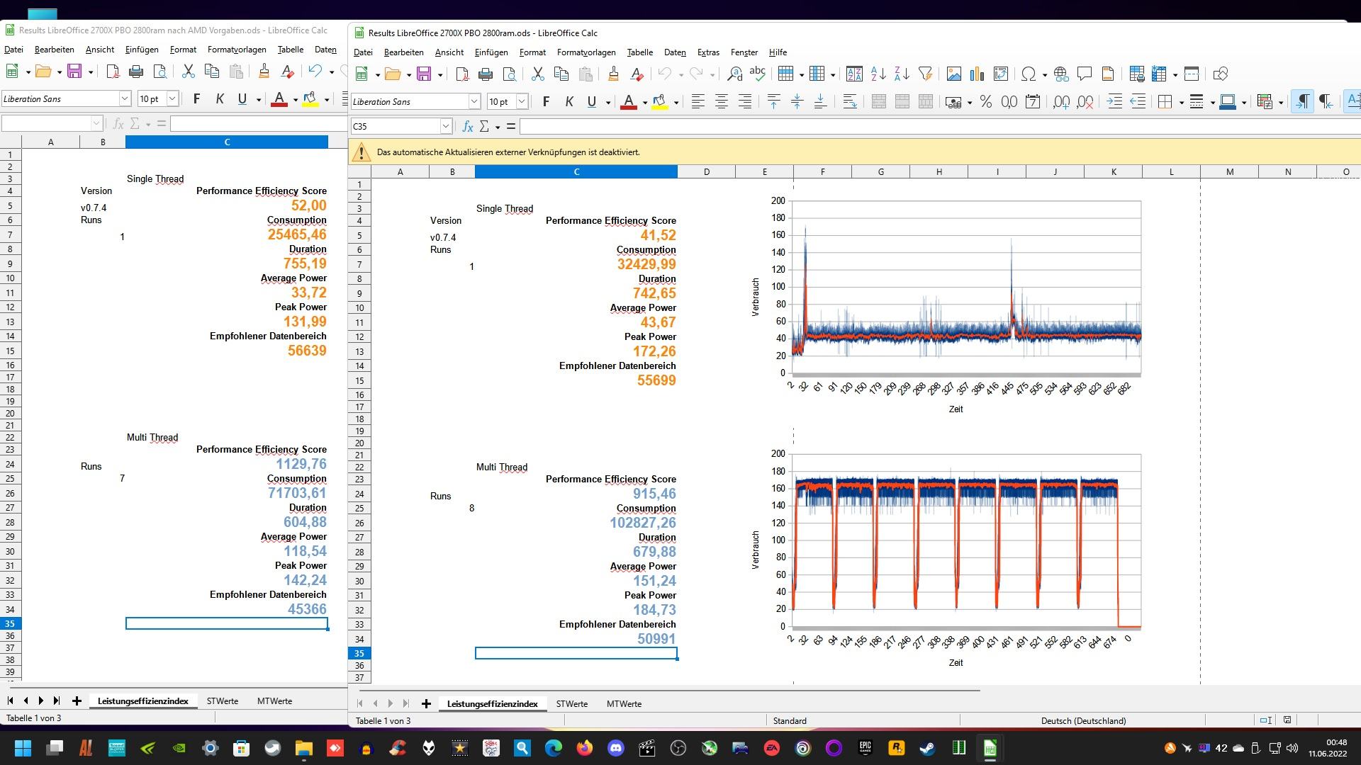Click yellow background color button in right window
Screen dimensions: 1361x765
point(659,101)
